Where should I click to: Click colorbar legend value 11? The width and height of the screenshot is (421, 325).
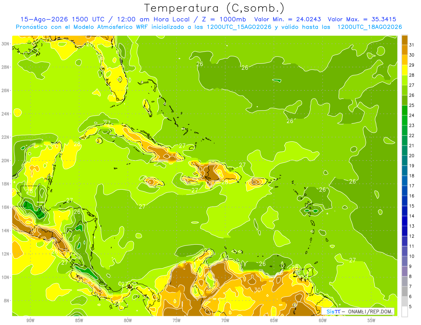412,246
